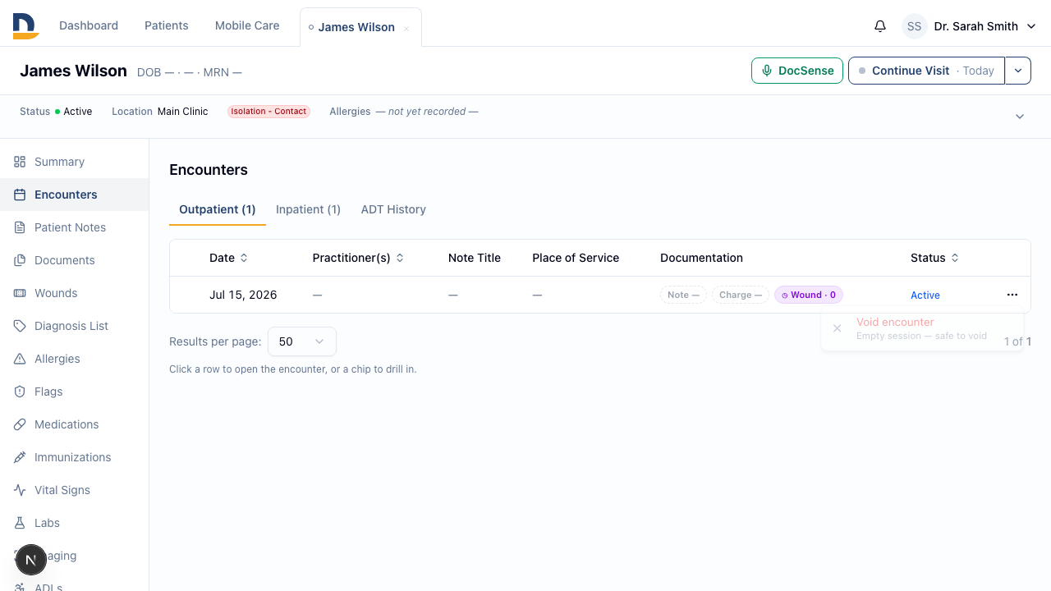Click 'not yet recorded' allergies text
1051x591 pixels.
[426, 112]
